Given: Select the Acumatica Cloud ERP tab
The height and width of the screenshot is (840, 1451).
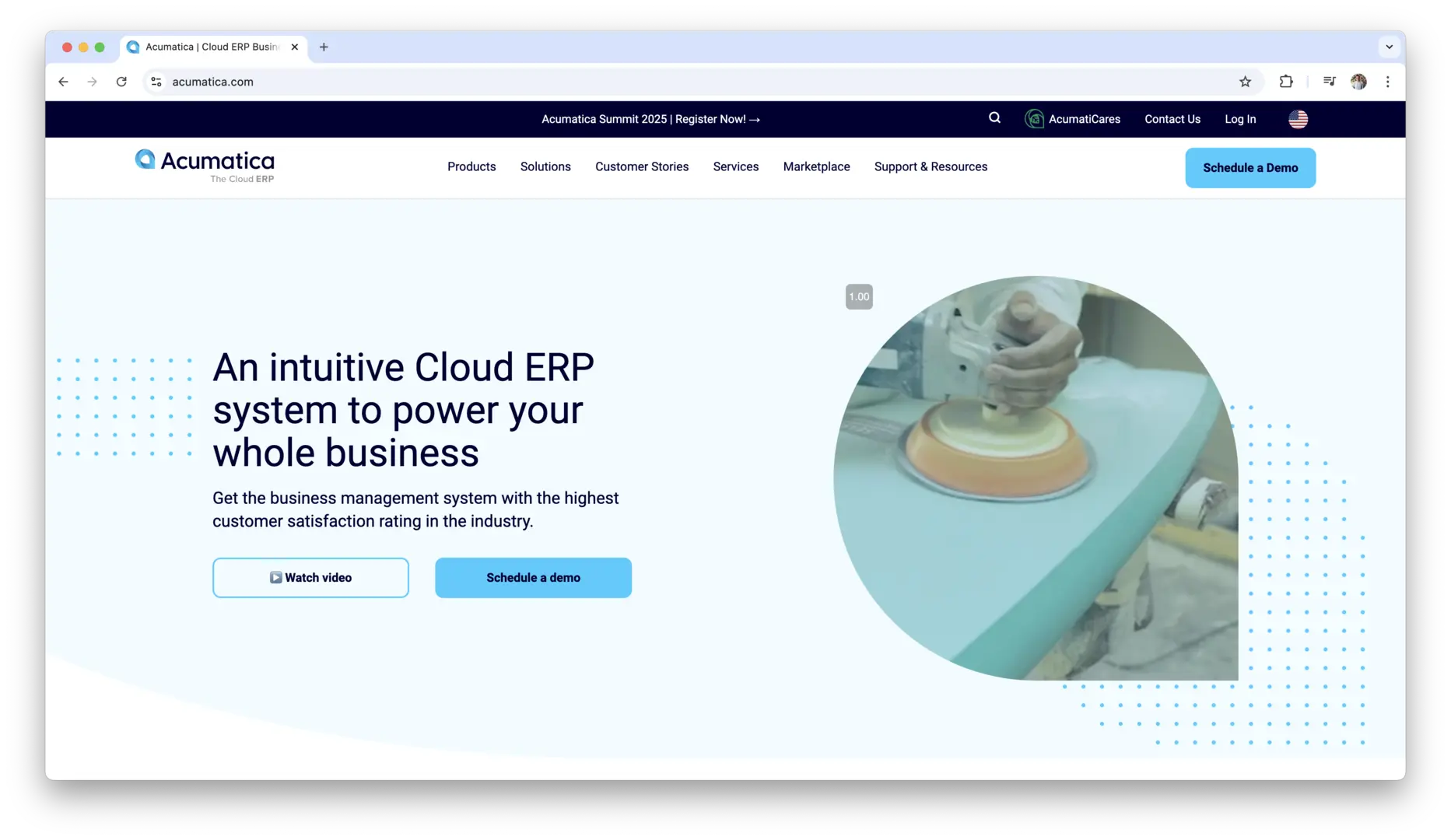Looking at the screenshot, I should tap(212, 47).
